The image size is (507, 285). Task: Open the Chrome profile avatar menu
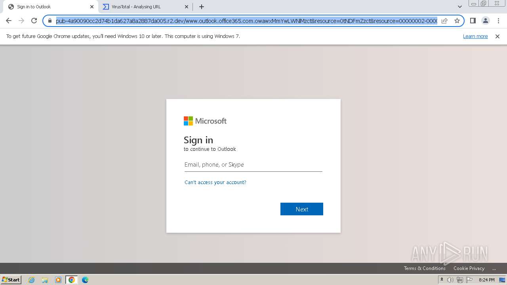pyautogui.click(x=486, y=21)
